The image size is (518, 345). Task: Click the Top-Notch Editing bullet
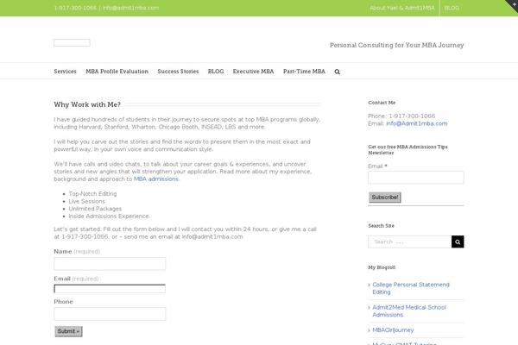(x=93, y=194)
